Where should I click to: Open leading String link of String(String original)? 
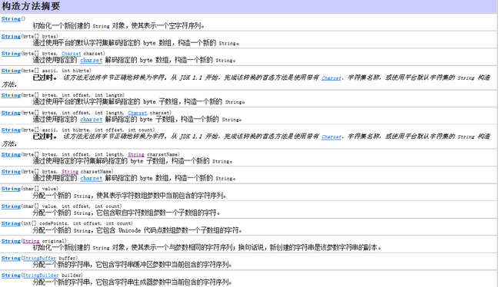(11, 241)
